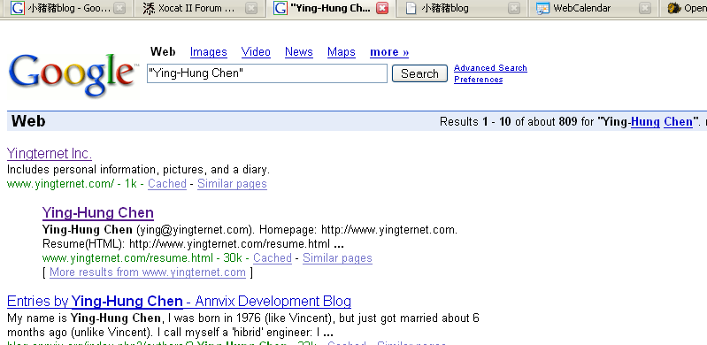The image size is (707, 345).
Task: Expand the more » link
Action: 389,52
